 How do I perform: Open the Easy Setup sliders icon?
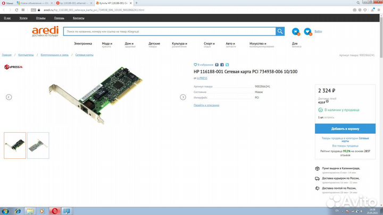tap(379, 10)
